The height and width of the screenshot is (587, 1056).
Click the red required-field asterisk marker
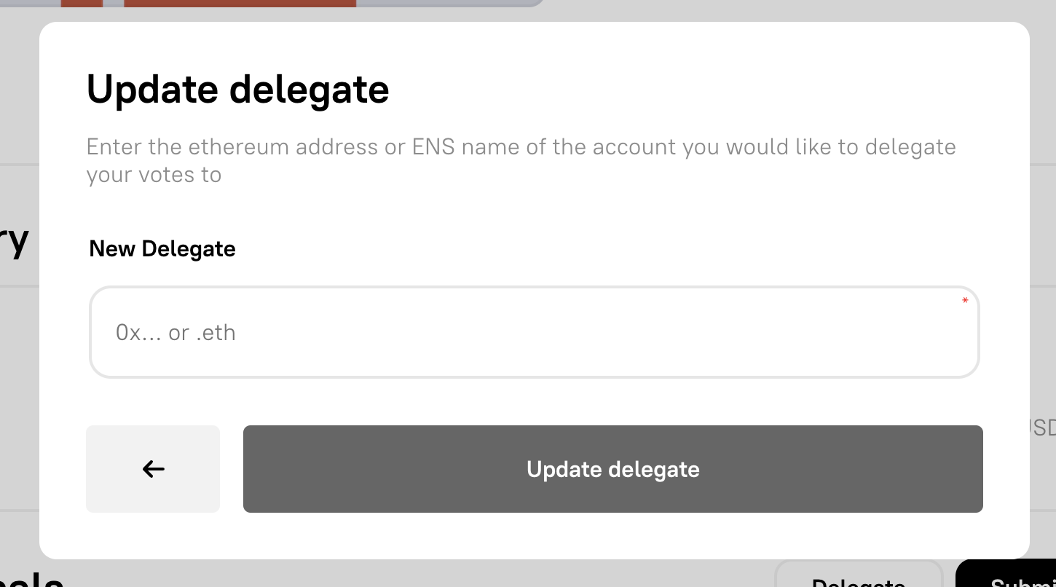[964, 301]
